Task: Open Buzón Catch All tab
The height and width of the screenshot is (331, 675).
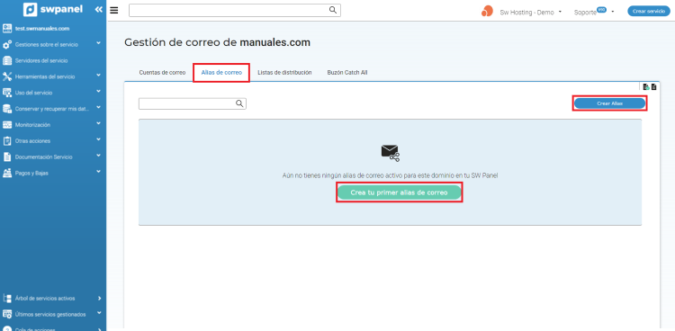Action: coord(347,72)
